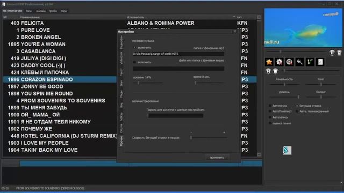This screenshot has width=344, height=193.
Task: Open settings via the gear icon
Action: [279, 62]
